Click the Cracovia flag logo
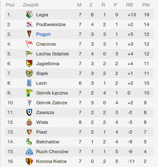 point(29,44)
